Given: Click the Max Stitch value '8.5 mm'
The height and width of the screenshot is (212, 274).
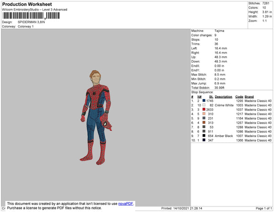Looking at the screenshot, I should point(220,74).
